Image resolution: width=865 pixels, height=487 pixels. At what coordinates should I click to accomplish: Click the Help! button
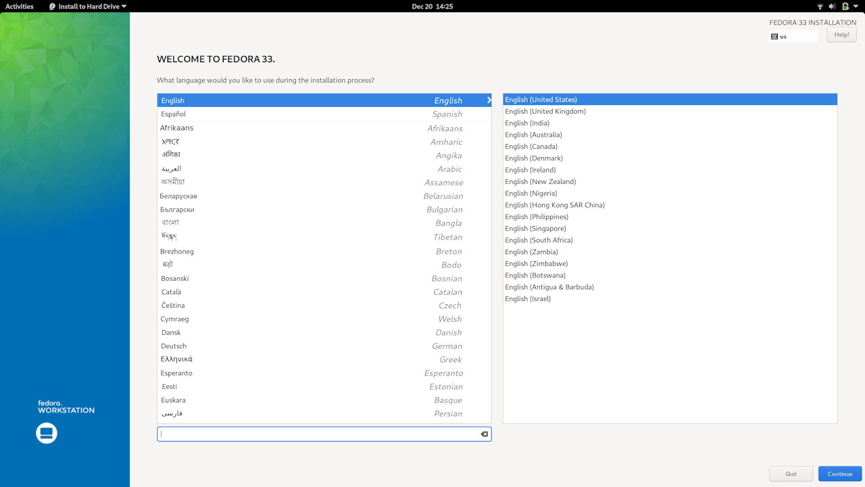[841, 34]
